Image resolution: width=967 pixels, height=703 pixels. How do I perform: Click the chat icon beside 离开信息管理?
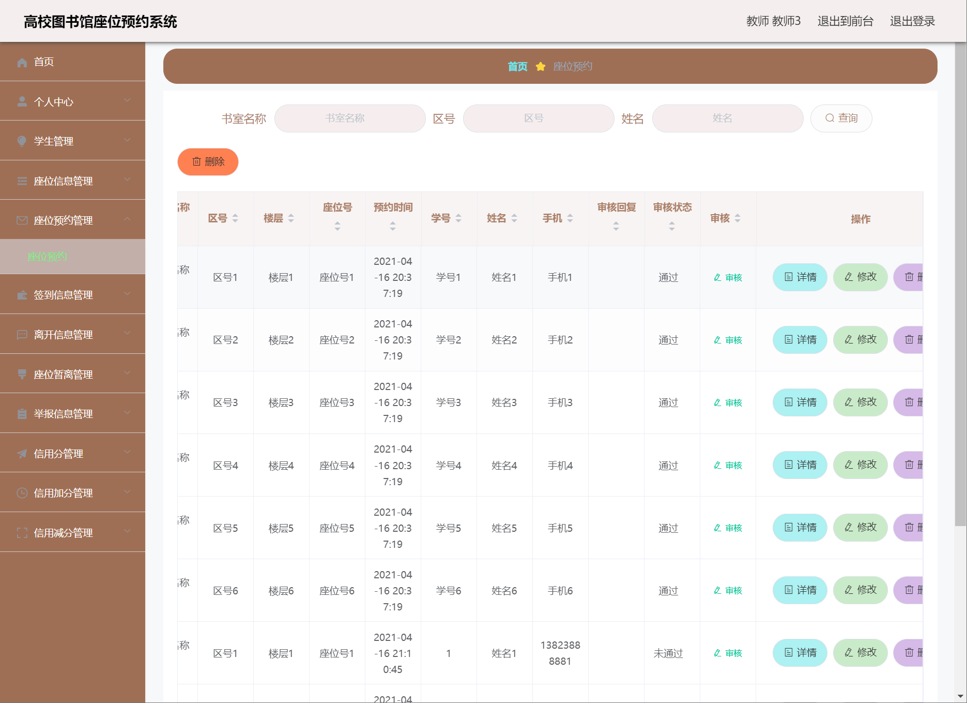[22, 335]
